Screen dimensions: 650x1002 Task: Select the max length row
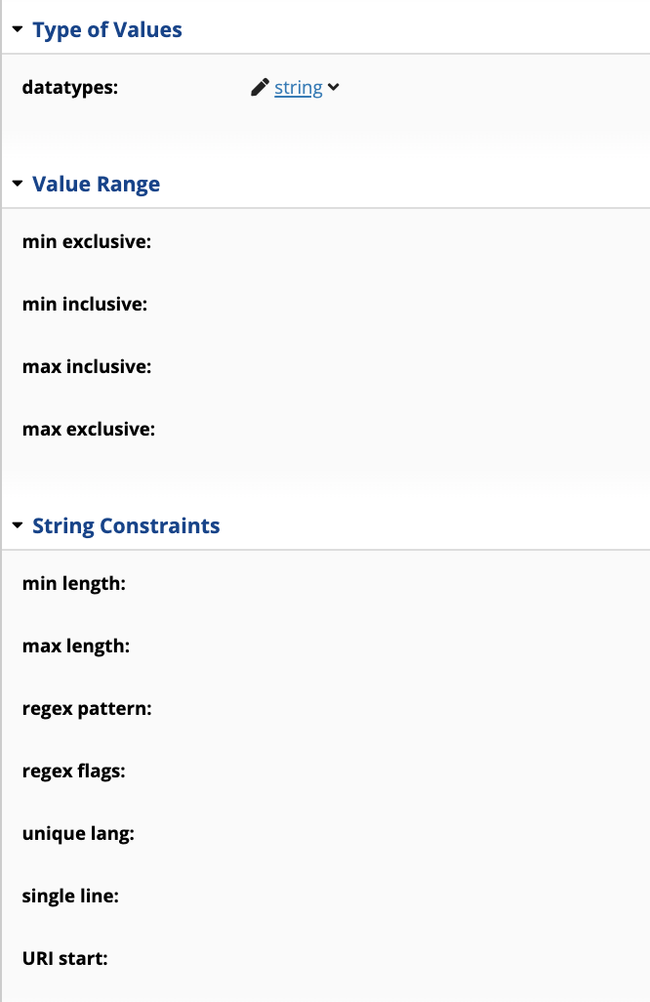326,647
